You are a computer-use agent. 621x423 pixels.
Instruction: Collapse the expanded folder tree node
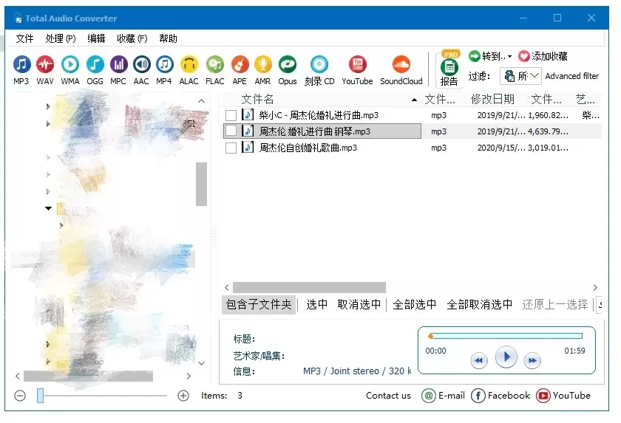point(48,208)
